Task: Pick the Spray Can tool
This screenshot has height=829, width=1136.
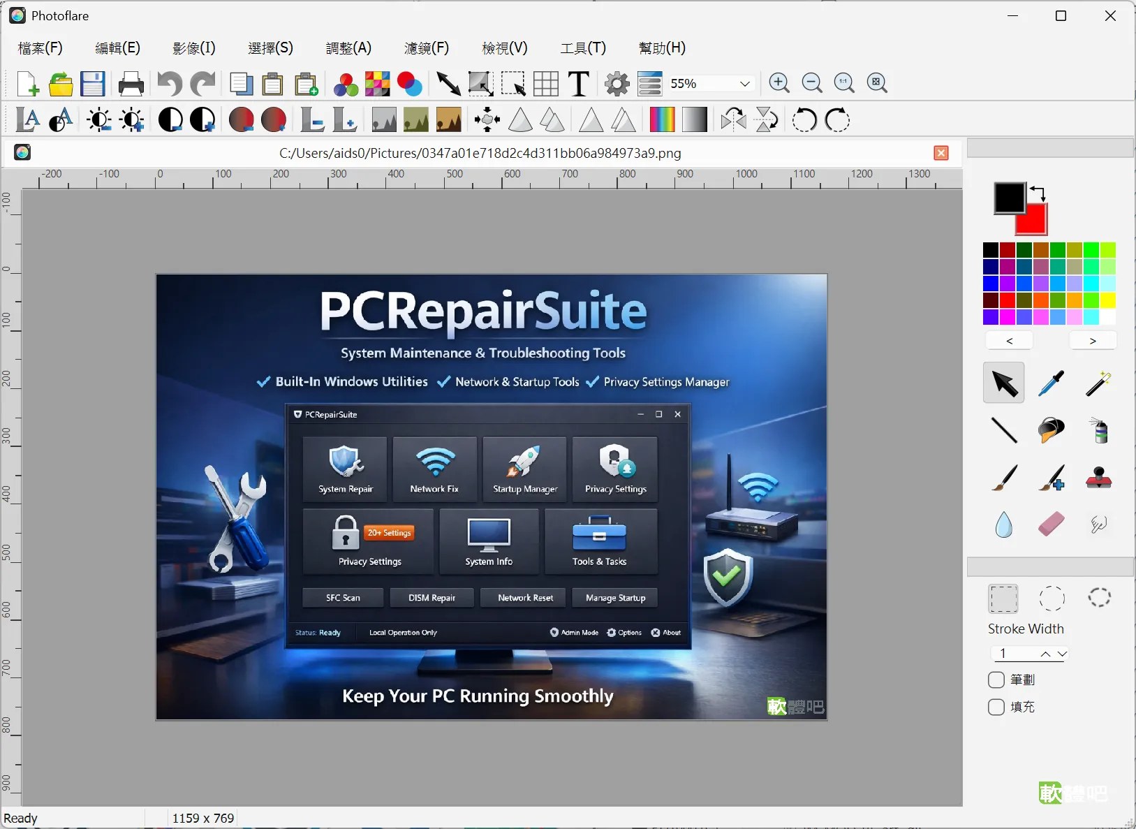Action: tap(1098, 430)
